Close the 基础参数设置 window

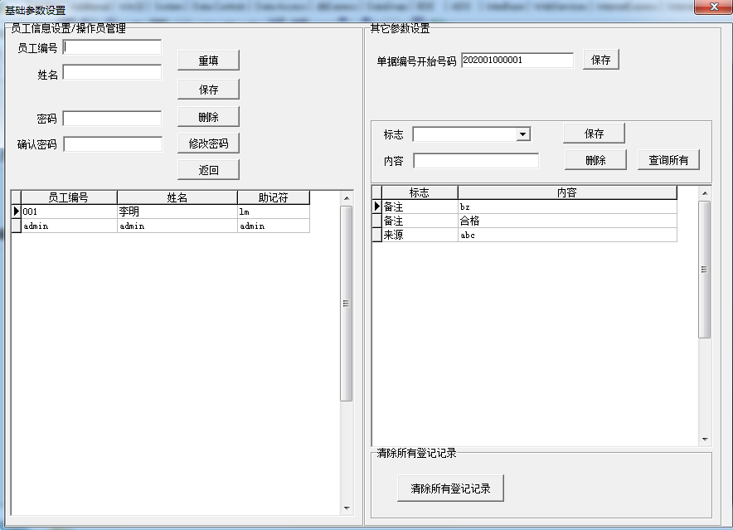click(714, 7)
